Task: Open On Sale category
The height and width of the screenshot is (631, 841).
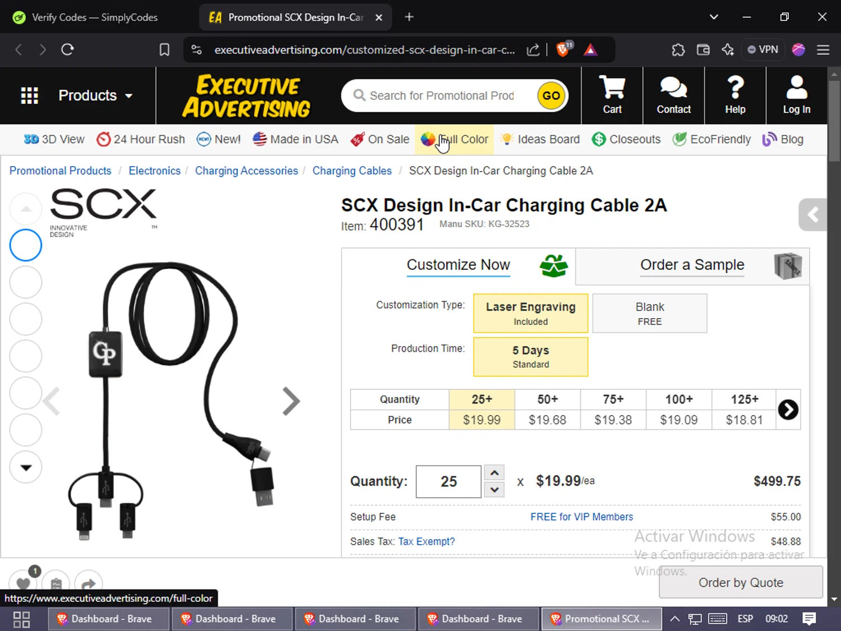Action: pos(380,139)
